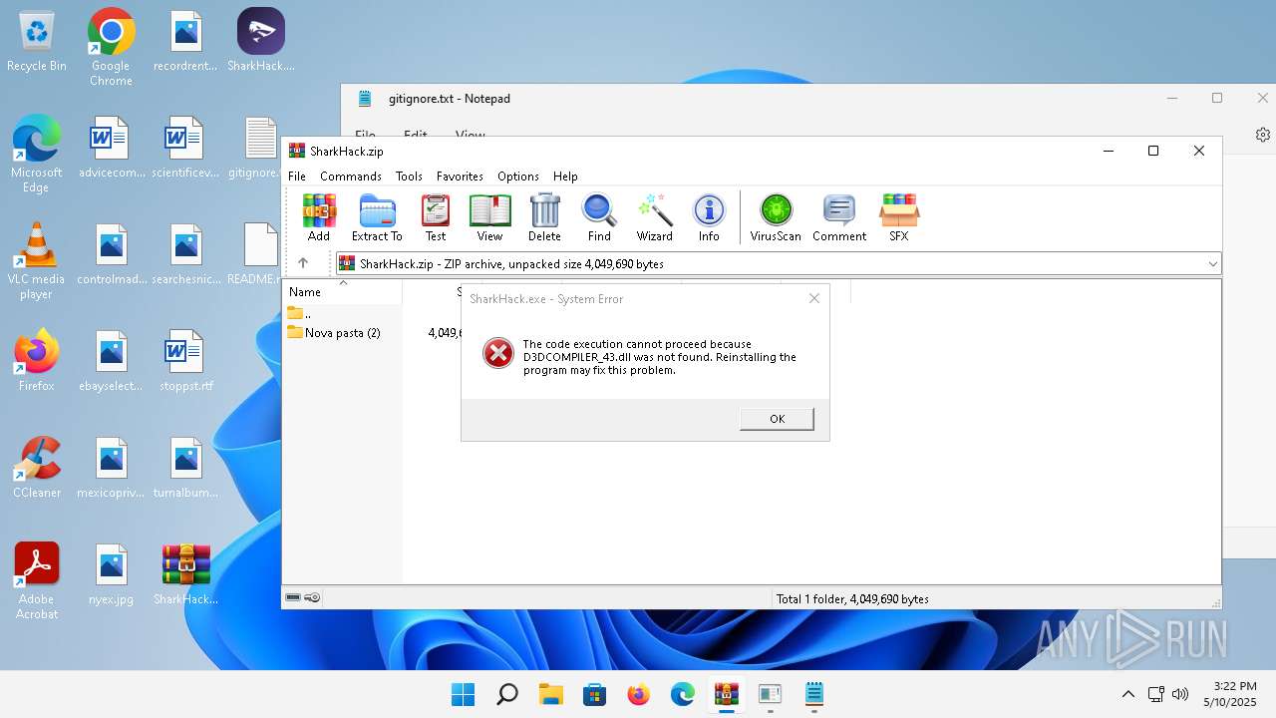This screenshot has height=718, width=1276.
Task: Open File Explorer from taskbar
Action: [551, 694]
